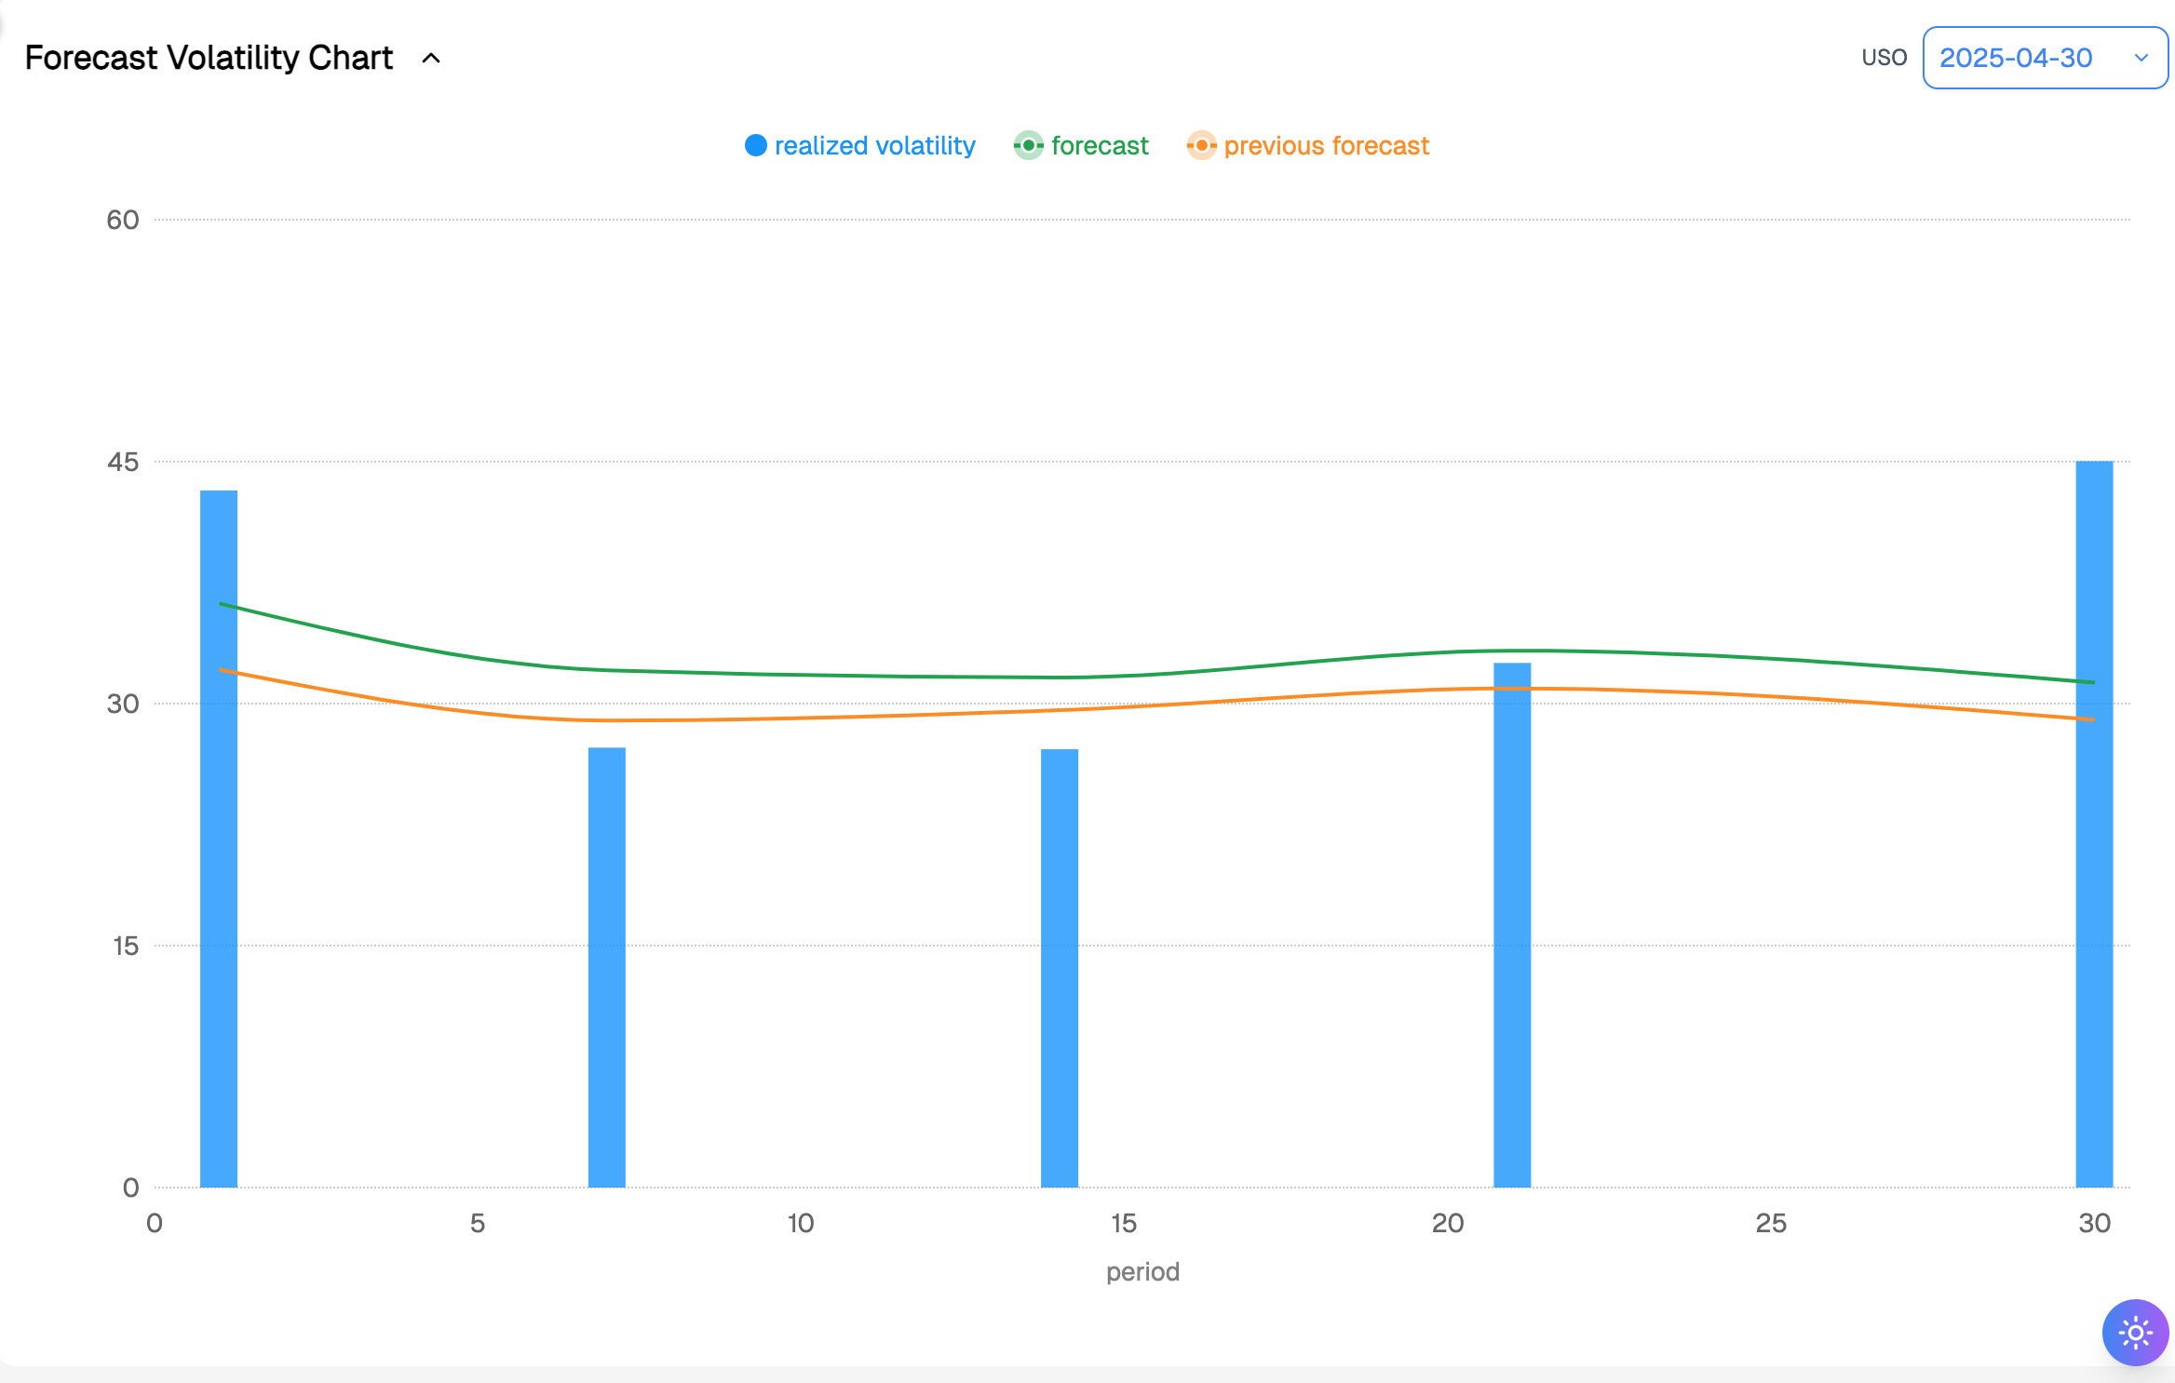
Task: Toggle the forecast legend green marker
Action: [1028, 146]
